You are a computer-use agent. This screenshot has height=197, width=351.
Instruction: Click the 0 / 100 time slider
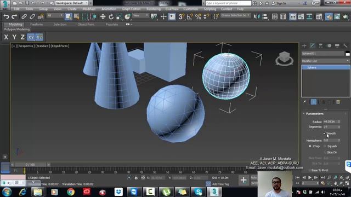click(x=30, y=165)
